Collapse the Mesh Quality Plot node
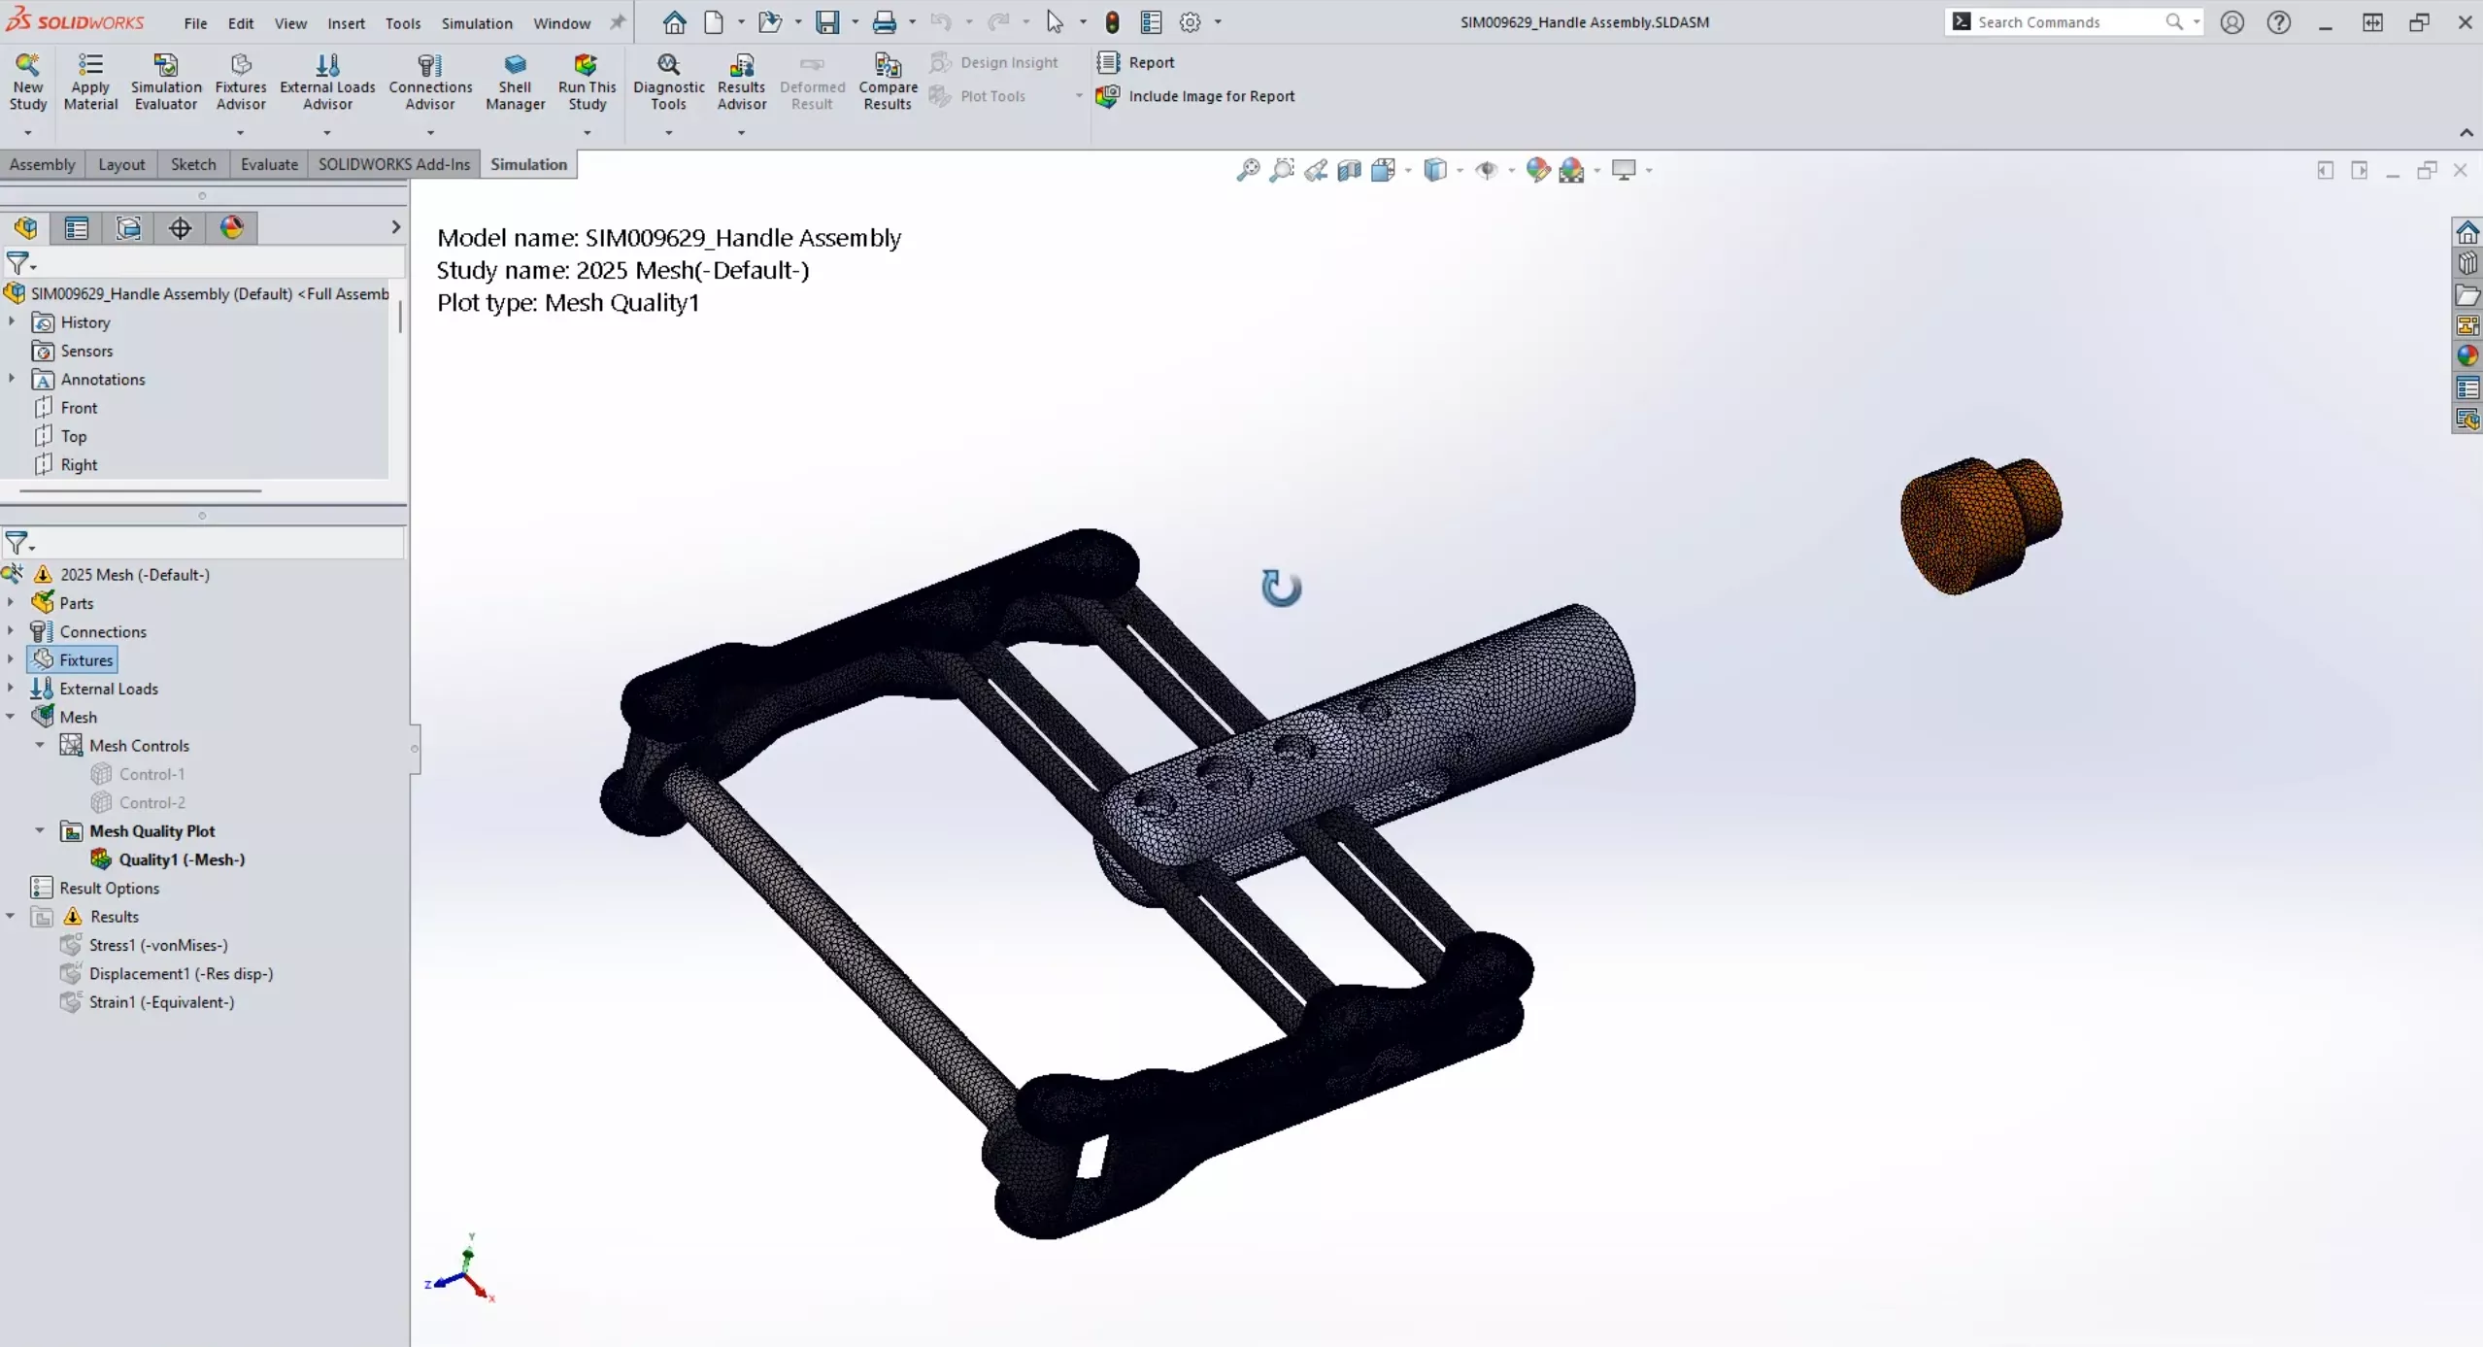2483x1347 pixels. 40,830
